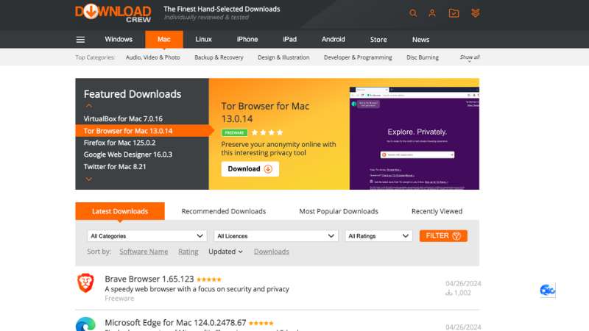
Task: Select VirtualBox for Mac 7.0.16
Action: pyautogui.click(x=123, y=119)
